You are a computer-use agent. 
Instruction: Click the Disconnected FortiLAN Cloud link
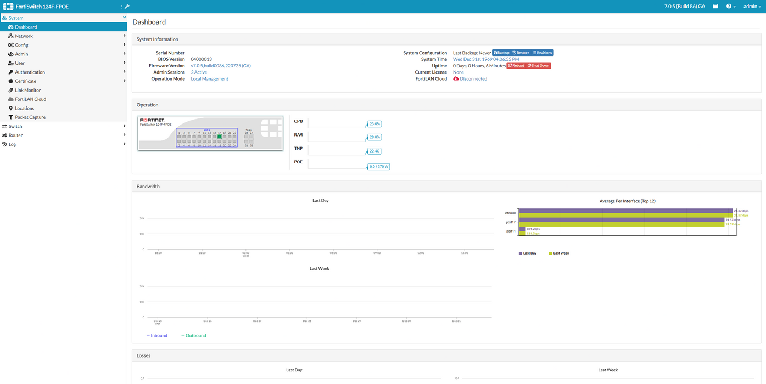tap(473, 79)
